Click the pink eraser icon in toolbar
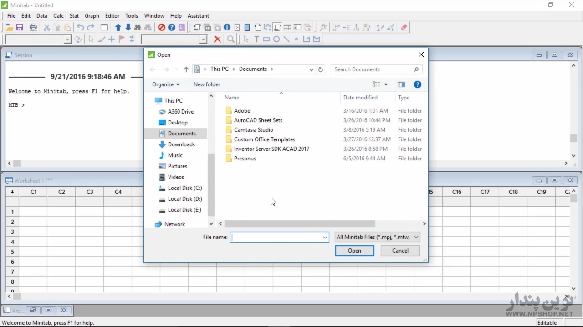583x327 pixels. (404, 27)
